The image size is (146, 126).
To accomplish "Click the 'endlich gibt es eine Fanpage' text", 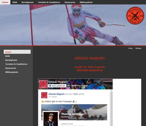I will point(58,101).
